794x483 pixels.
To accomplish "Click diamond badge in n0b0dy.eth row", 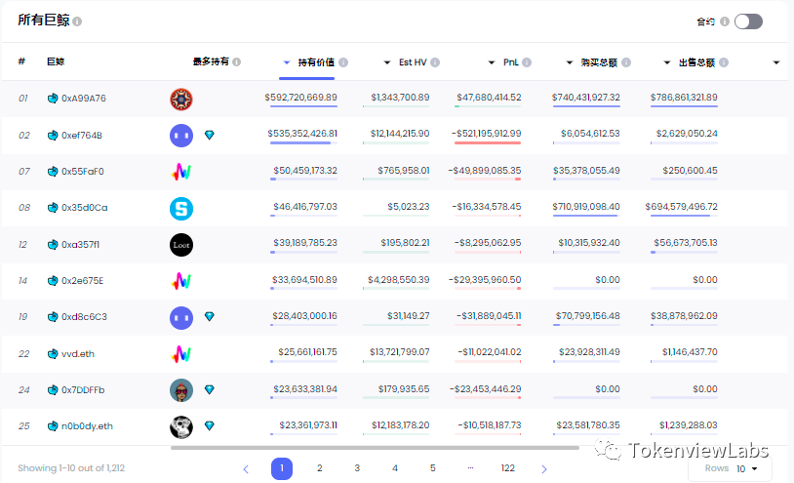I will point(209,425).
